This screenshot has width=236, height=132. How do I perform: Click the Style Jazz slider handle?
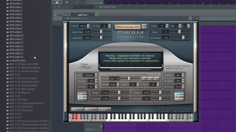point(129,78)
